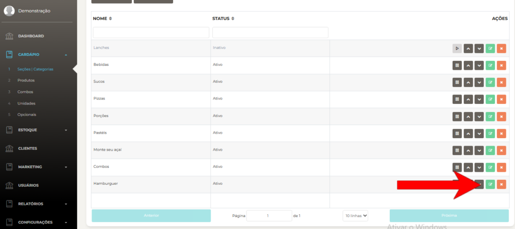Edit the Sucos category with green icon
This screenshot has width=515, height=229.
[490, 82]
